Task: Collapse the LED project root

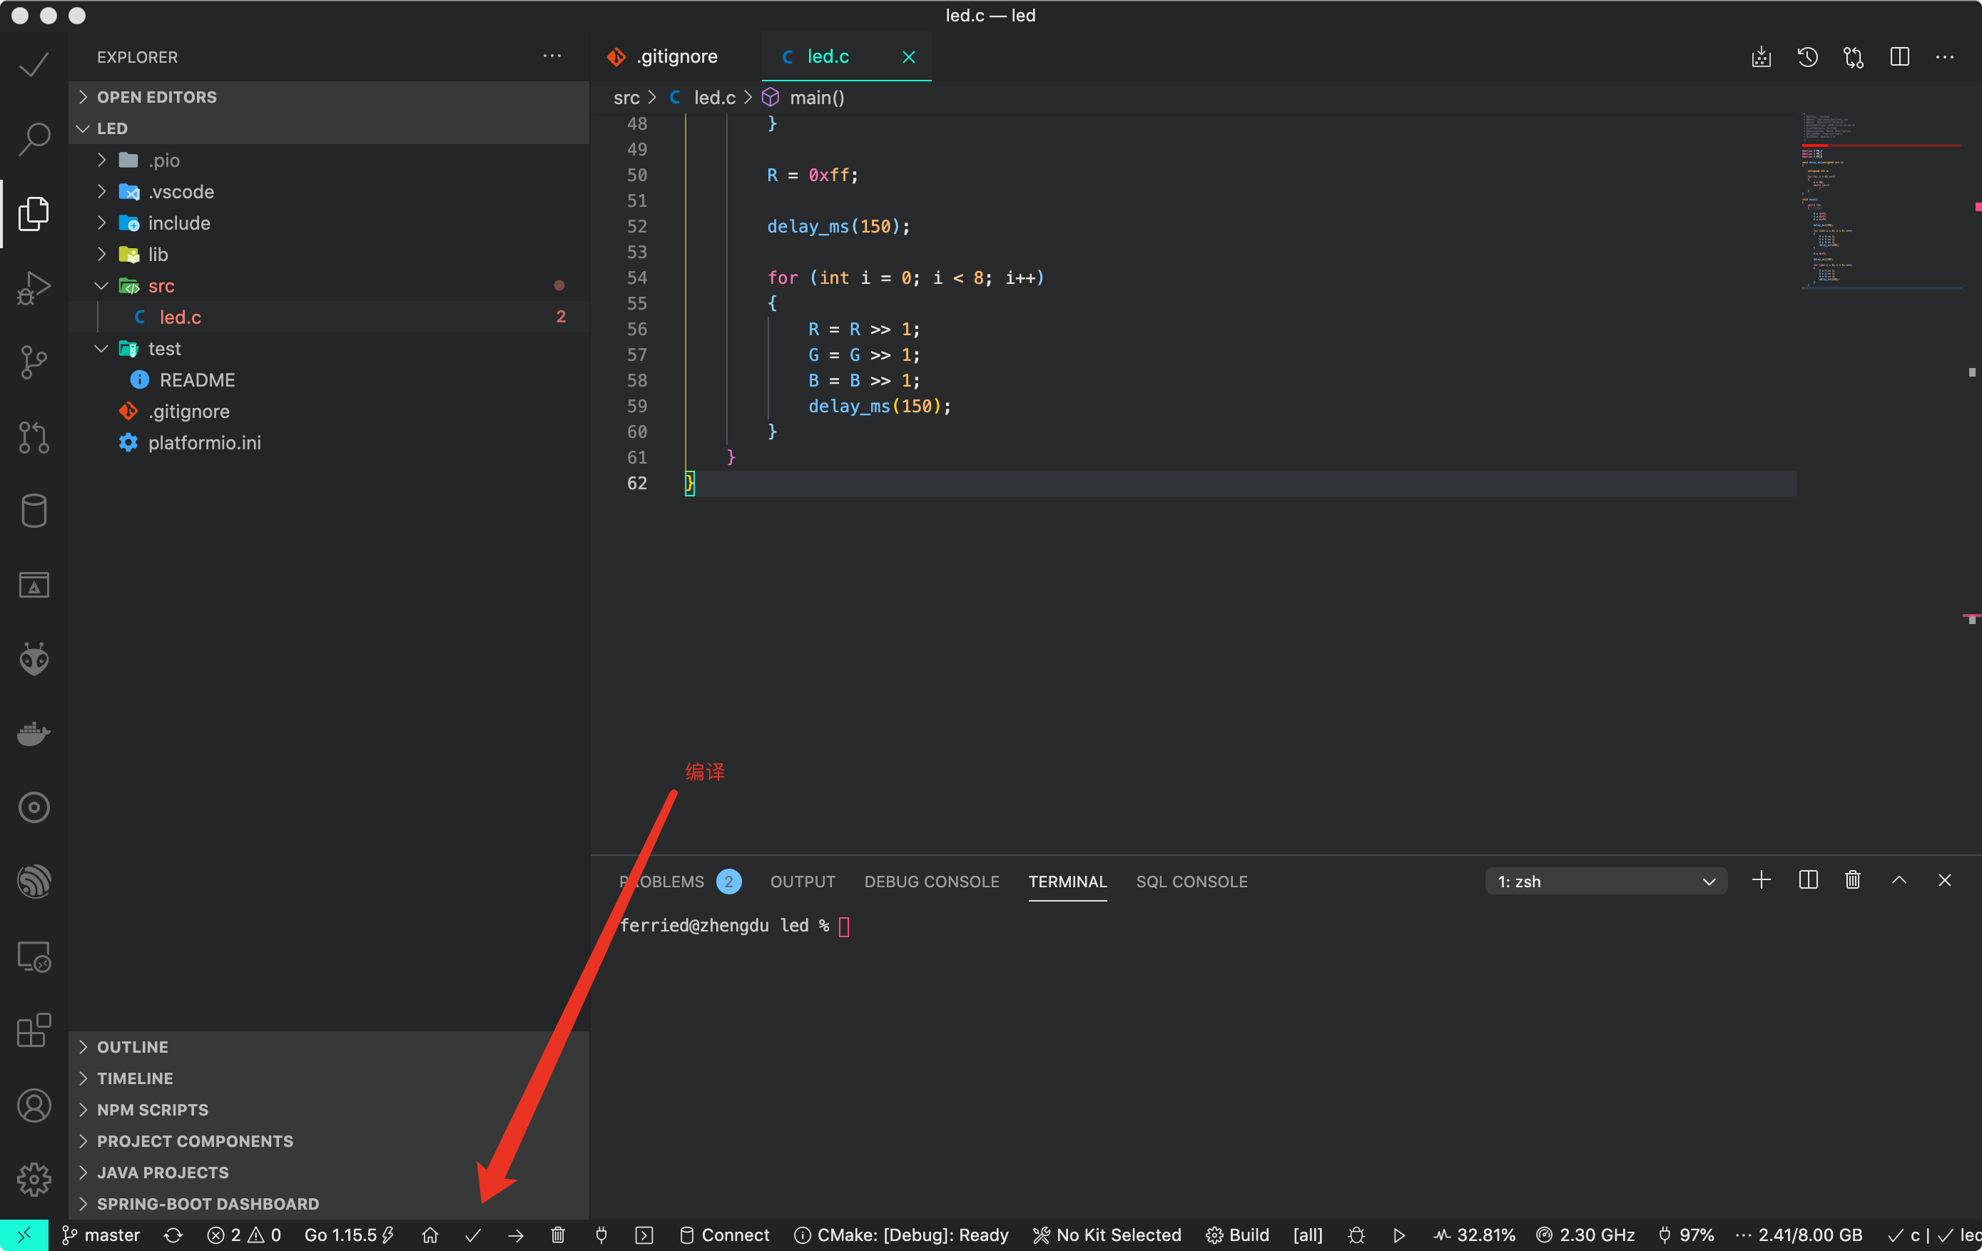Action: (328, 128)
